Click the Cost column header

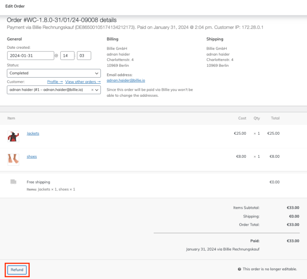point(242,118)
